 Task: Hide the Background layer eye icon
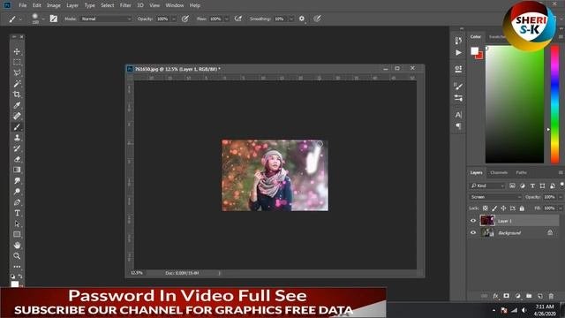(473, 232)
